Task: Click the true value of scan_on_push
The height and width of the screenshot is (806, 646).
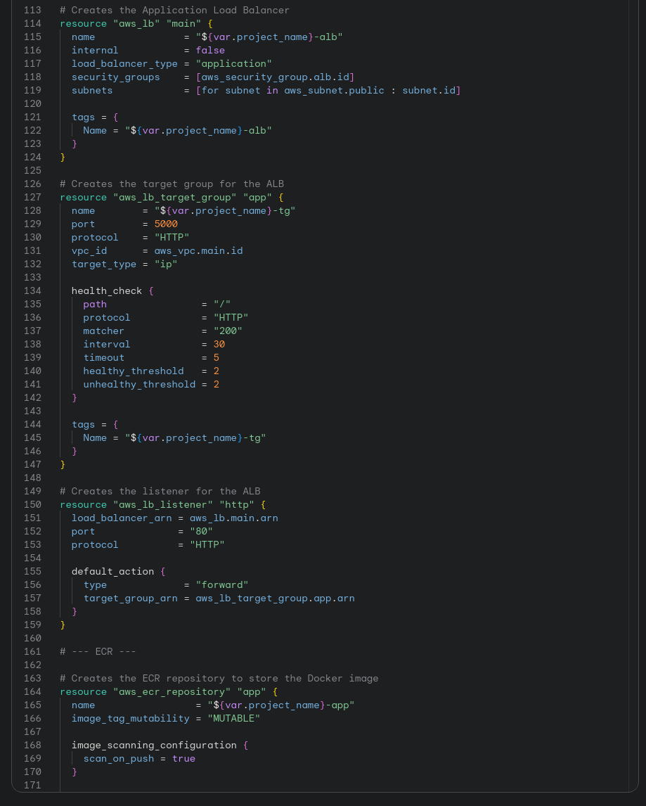Action: click(183, 758)
